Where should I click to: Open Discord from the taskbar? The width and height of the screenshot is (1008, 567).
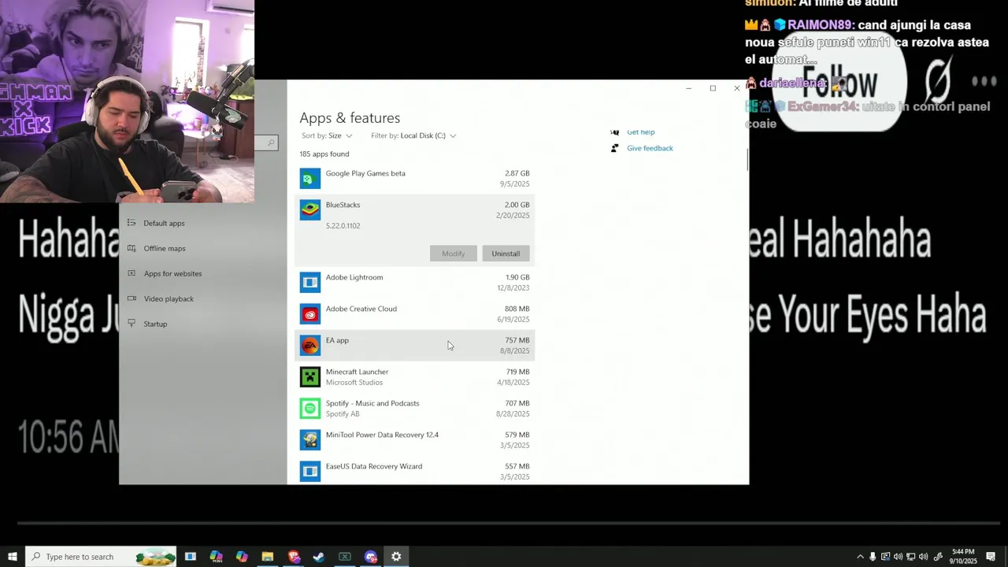371,557
